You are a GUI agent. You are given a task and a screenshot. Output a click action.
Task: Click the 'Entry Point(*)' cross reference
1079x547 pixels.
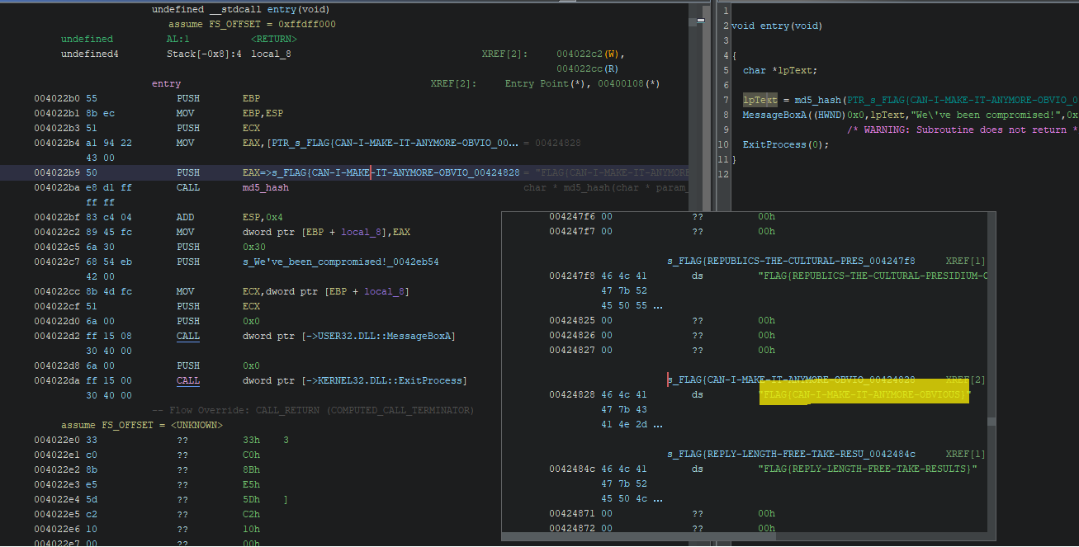[x=545, y=83]
